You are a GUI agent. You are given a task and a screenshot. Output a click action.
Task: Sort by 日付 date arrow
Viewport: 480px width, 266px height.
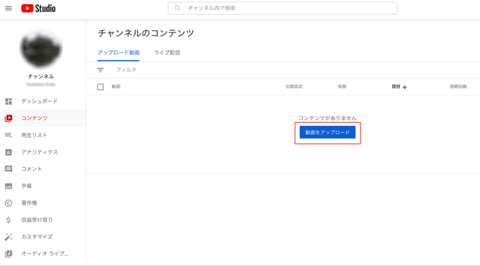tap(405, 87)
